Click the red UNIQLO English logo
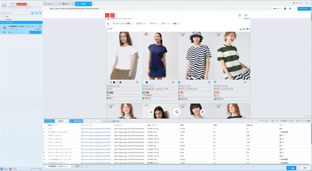Screen dimensions: 312x171 pyautogui.click(x=112, y=15)
